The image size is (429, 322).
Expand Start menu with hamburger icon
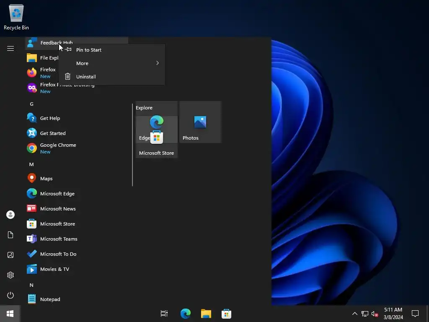click(x=10, y=49)
